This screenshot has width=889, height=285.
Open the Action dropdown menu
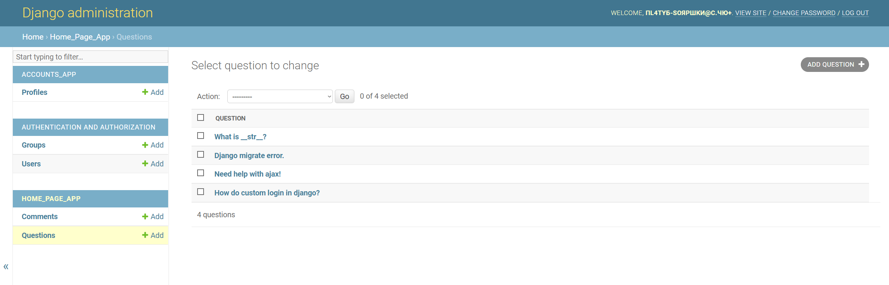(280, 96)
